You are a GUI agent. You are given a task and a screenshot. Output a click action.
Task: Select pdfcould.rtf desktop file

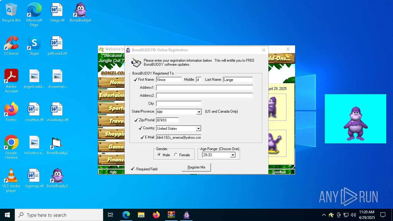[x=57, y=46]
